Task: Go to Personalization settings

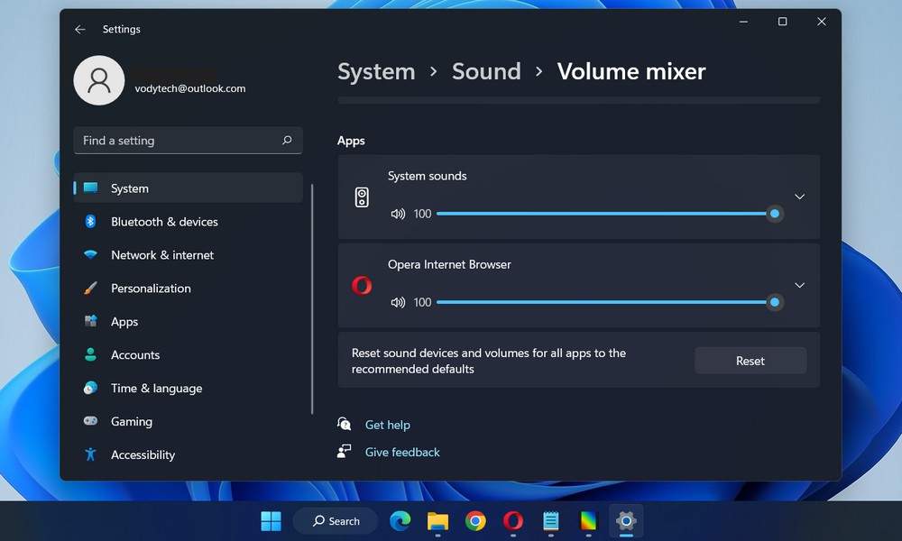Action: tap(189, 288)
